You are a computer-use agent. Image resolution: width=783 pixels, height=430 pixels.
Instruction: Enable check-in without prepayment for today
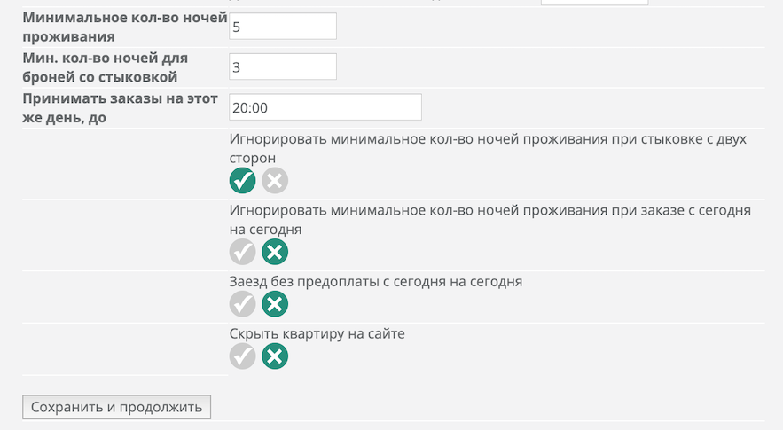coord(243,303)
